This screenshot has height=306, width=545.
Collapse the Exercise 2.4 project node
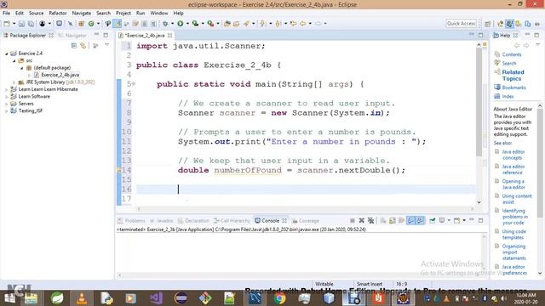6,54
